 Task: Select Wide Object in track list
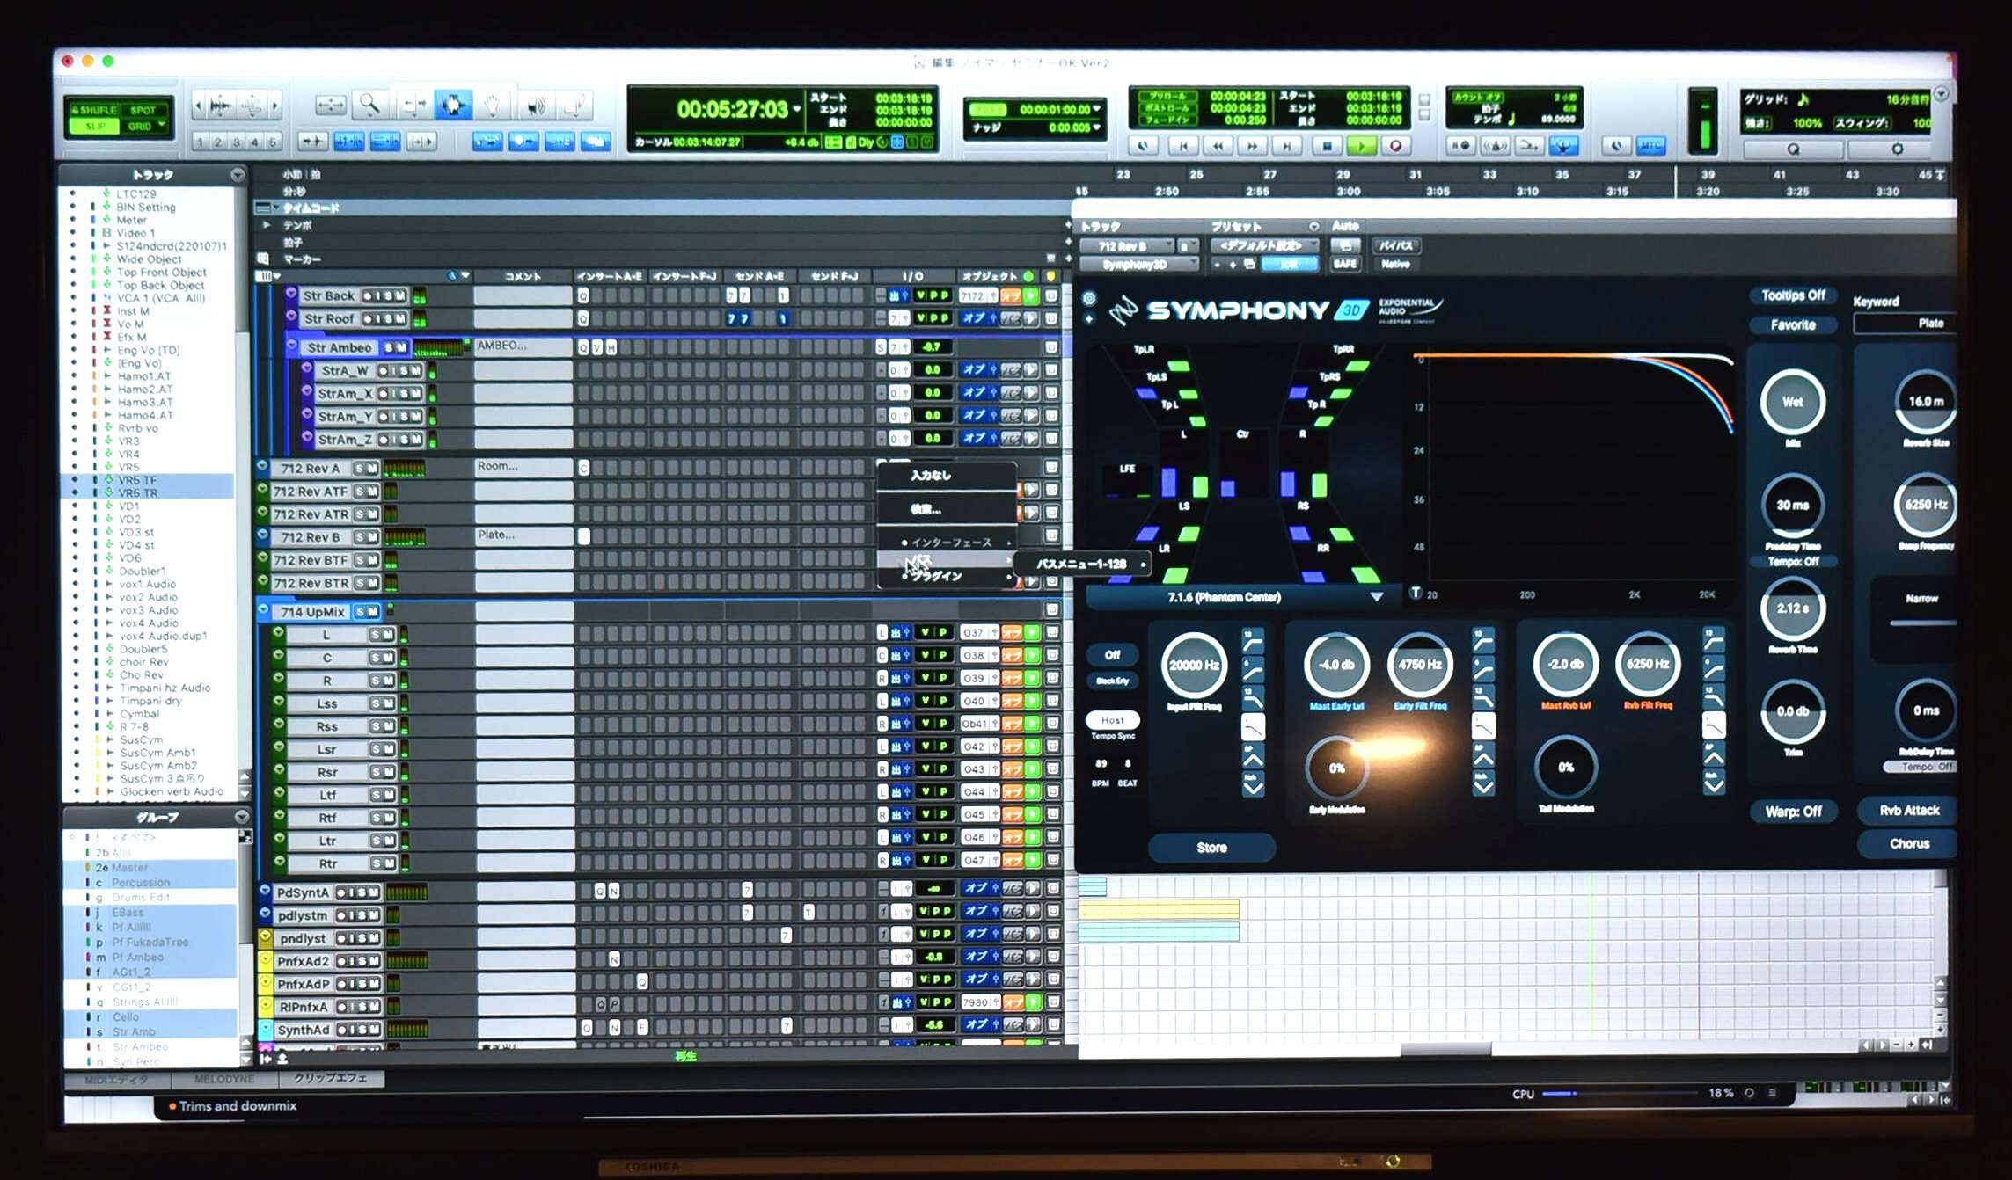148,259
